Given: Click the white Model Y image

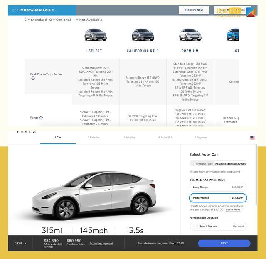Looking at the screenshot, I should [95, 195].
